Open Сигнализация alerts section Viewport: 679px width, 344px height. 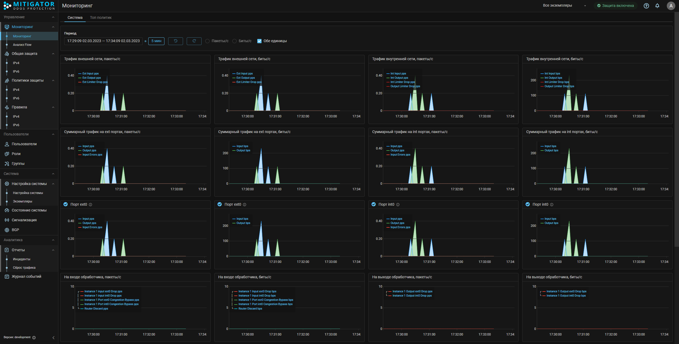(24, 220)
